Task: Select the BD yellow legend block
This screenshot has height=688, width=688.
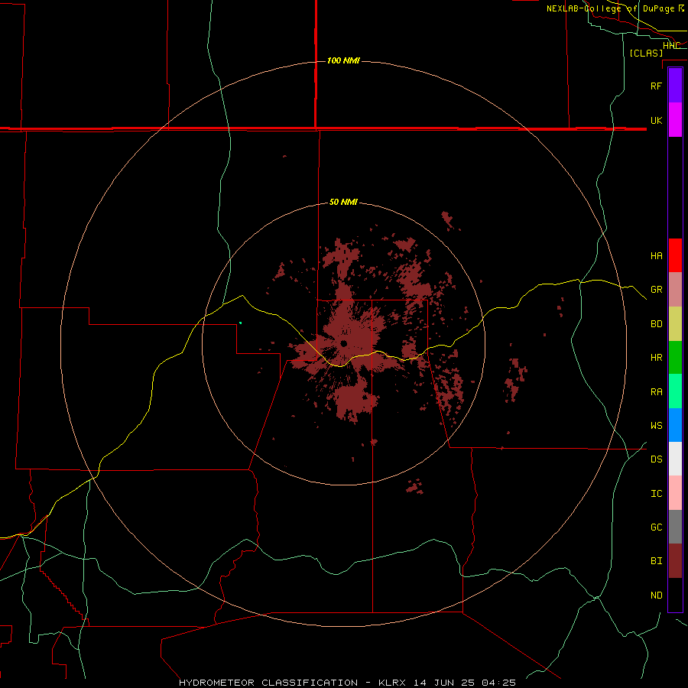Action: coord(675,324)
